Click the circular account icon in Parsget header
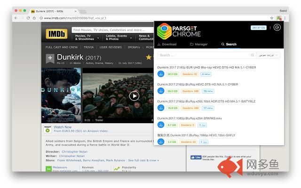This screenshot has width=301, height=188. coord(277,27)
